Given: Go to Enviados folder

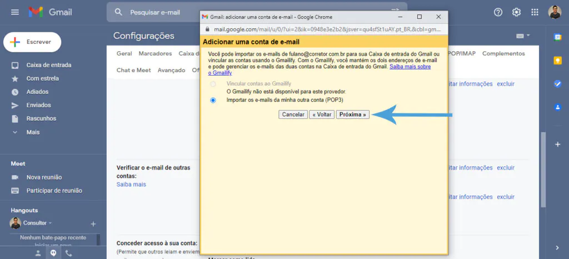Looking at the screenshot, I should tap(38, 105).
